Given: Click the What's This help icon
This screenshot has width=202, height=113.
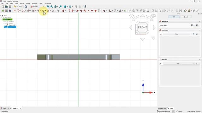Looking at the screenshot, I should [85, 7].
